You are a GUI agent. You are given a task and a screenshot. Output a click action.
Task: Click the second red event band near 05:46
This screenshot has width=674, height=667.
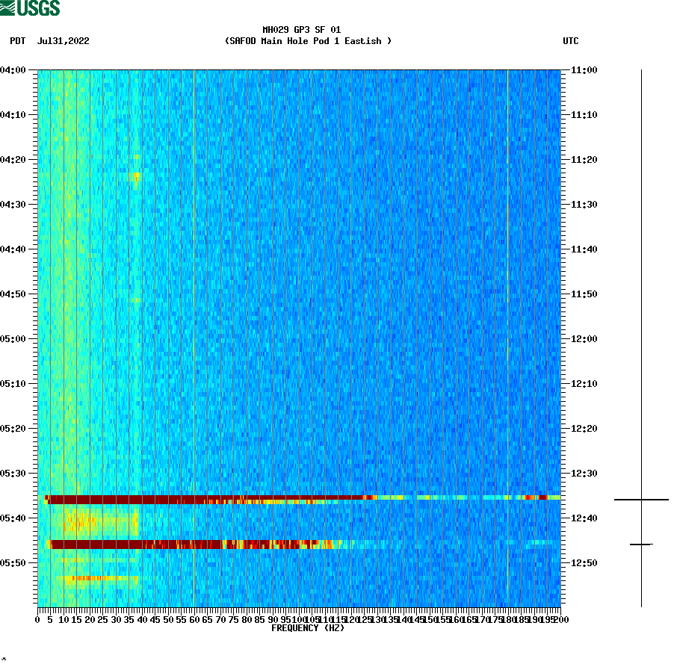(224, 545)
